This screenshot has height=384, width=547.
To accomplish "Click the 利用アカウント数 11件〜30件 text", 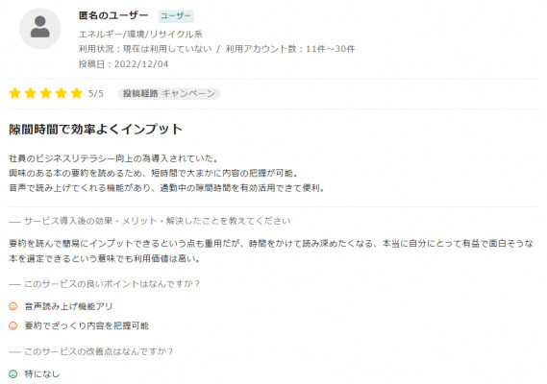I will click(x=290, y=49).
